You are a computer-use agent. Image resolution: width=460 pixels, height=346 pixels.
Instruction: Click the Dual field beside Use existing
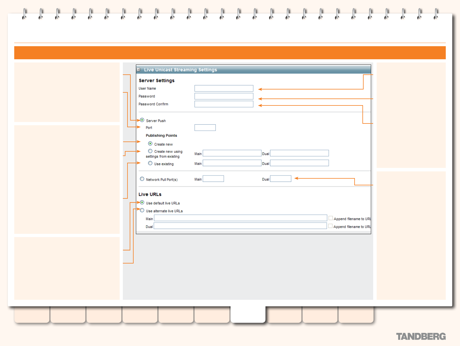pyautogui.click(x=299, y=163)
